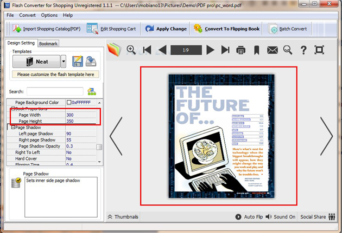Select the Page Shadow Opacity value 0.3
Viewport: 342px width, 233px height.
coord(69,146)
